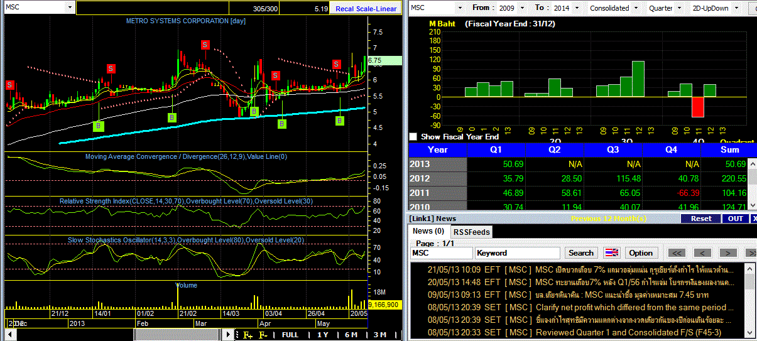757x341 pixels.
Task: Click the Q2 column header
Action: [555, 150]
